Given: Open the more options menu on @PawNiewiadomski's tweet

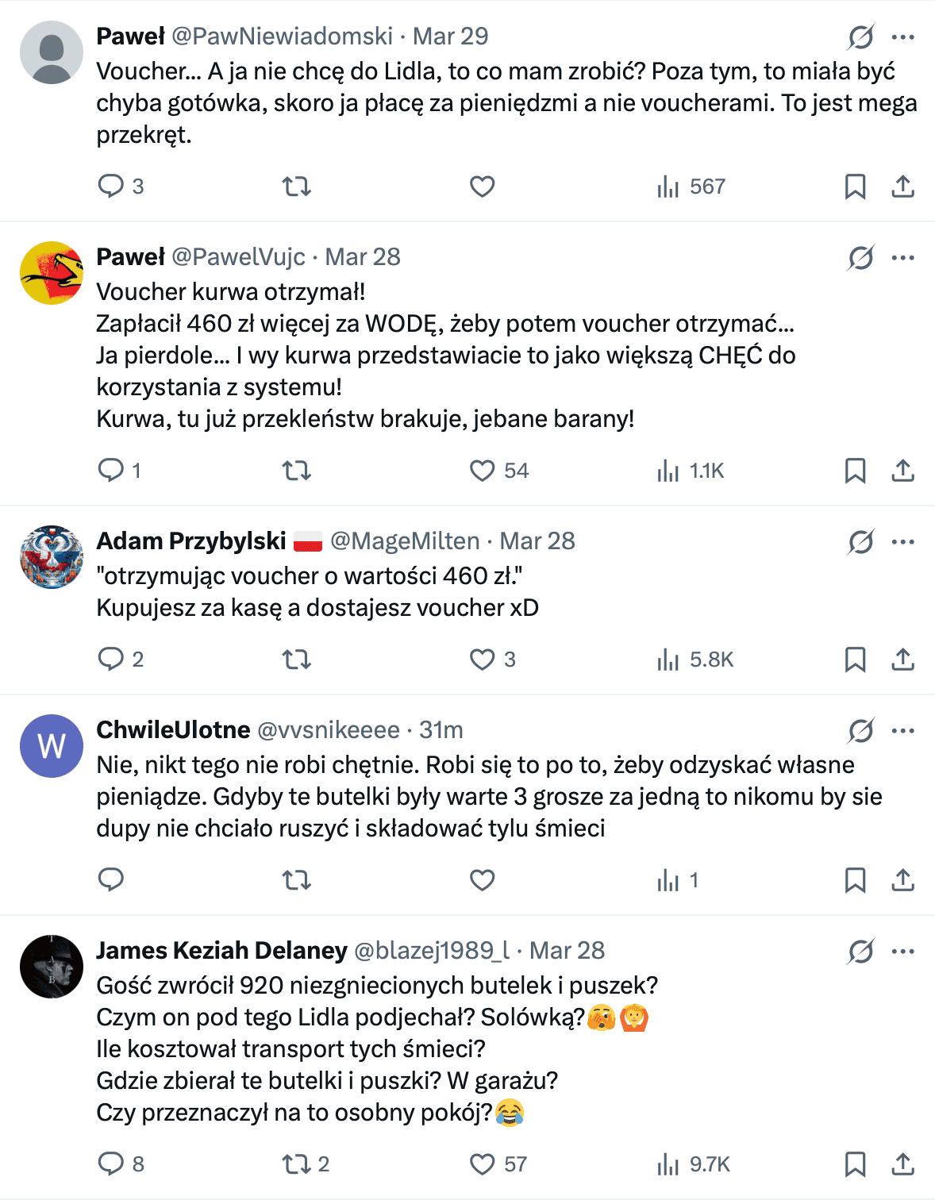Looking at the screenshot, I should click(x=903, y=35).
